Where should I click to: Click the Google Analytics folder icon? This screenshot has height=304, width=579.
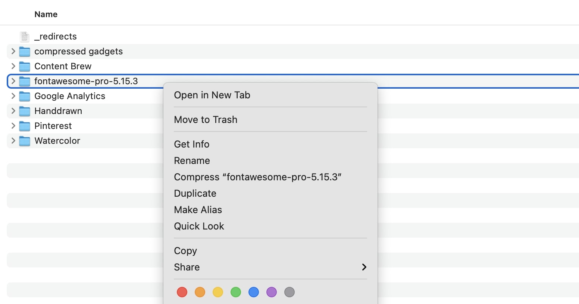(x=24, y=96)
